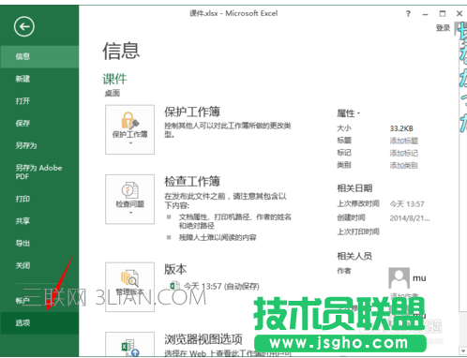Image resolution: width=467 pixels, height=358 pixels.
Task: Click the 相关人员 heading
Action: tap(354, 256)
